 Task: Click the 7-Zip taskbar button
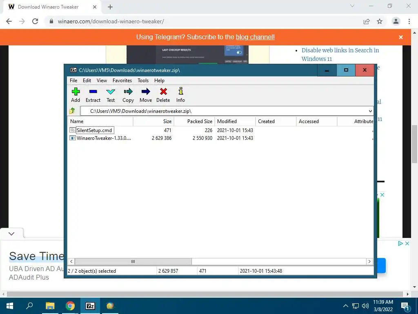(90, 306)
